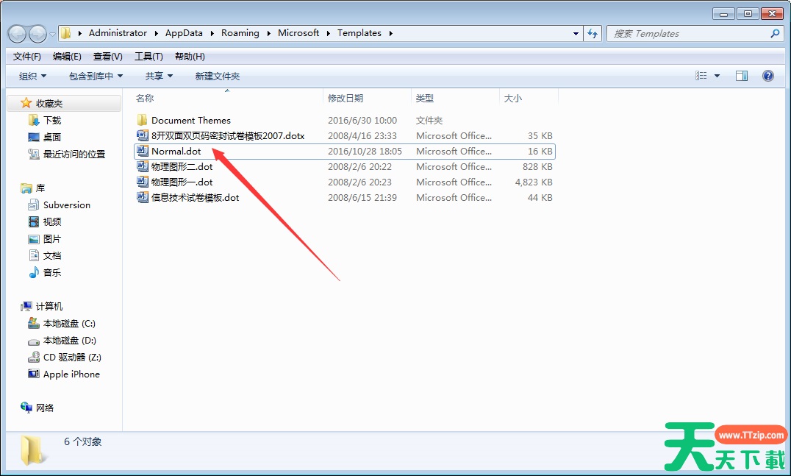Select the Document Themes folder icon

143,120
